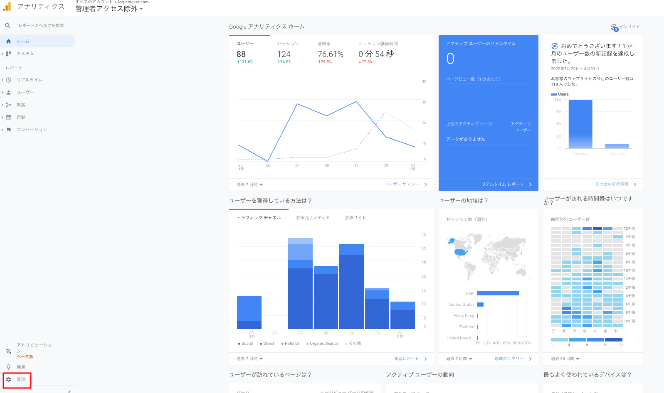Screen dimensions: 664x393
Task: Open the Acquisition report link
Action: coord(410,359)
